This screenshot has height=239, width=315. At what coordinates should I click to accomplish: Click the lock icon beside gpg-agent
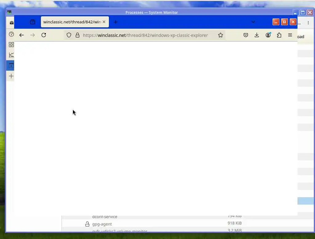click(87, 224)
